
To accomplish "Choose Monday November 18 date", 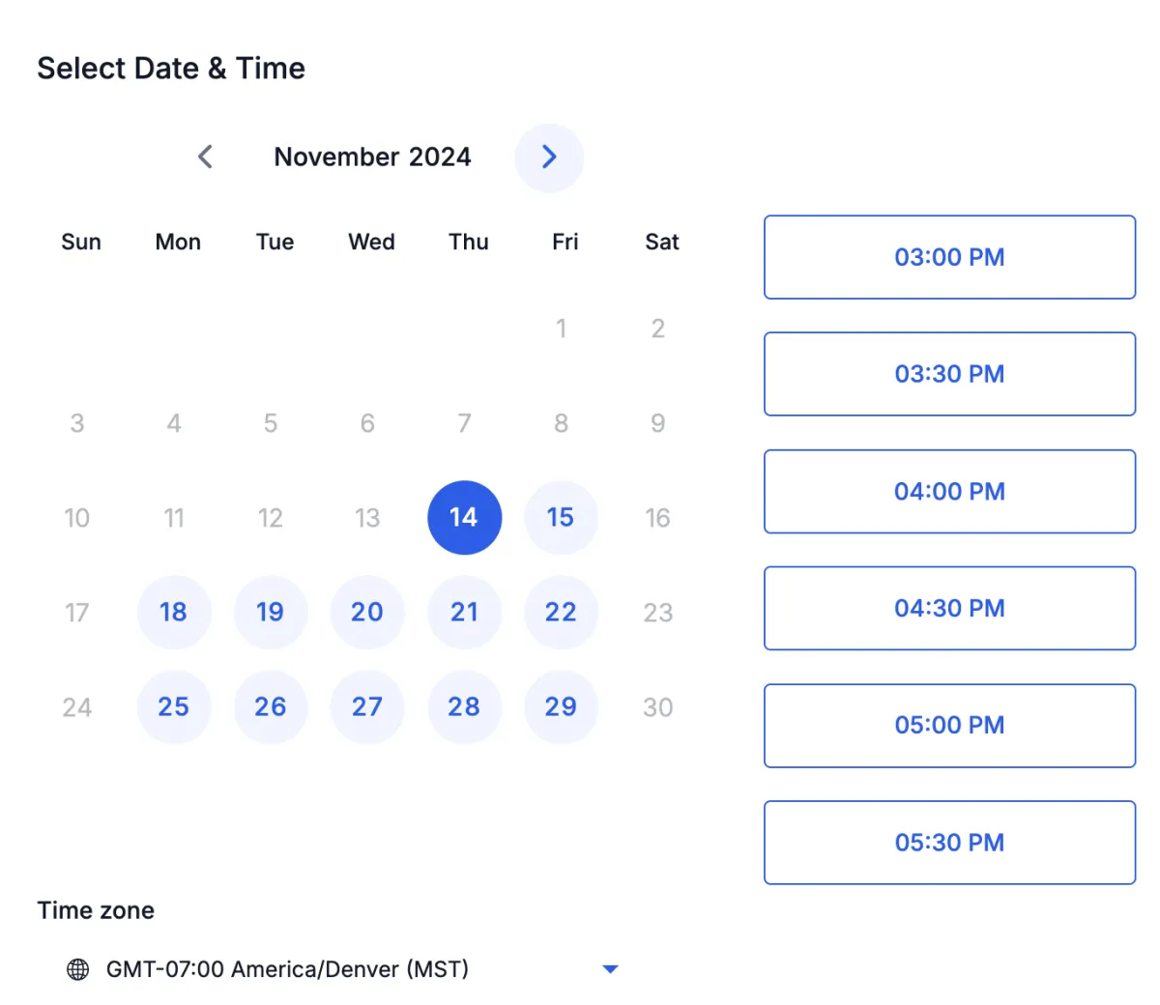I will 174,613.
